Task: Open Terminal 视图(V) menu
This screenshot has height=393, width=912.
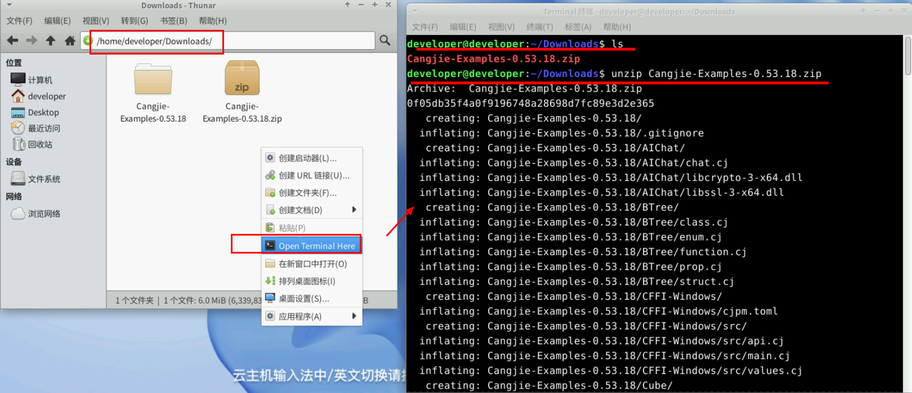Action: coord(501,27)
